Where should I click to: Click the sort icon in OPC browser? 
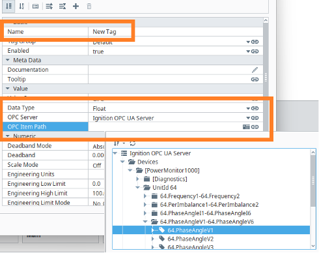click(x=117, y=143)
